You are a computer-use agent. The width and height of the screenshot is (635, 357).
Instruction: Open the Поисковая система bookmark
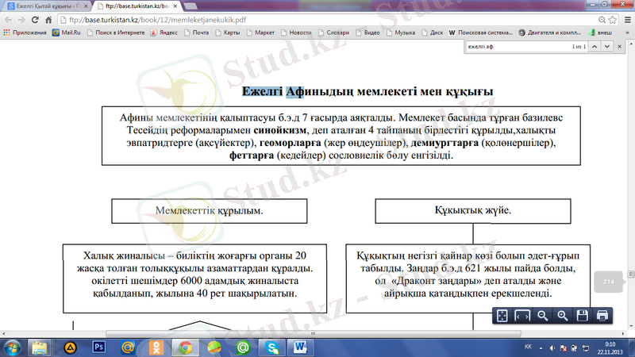click(x=481, y=33)
